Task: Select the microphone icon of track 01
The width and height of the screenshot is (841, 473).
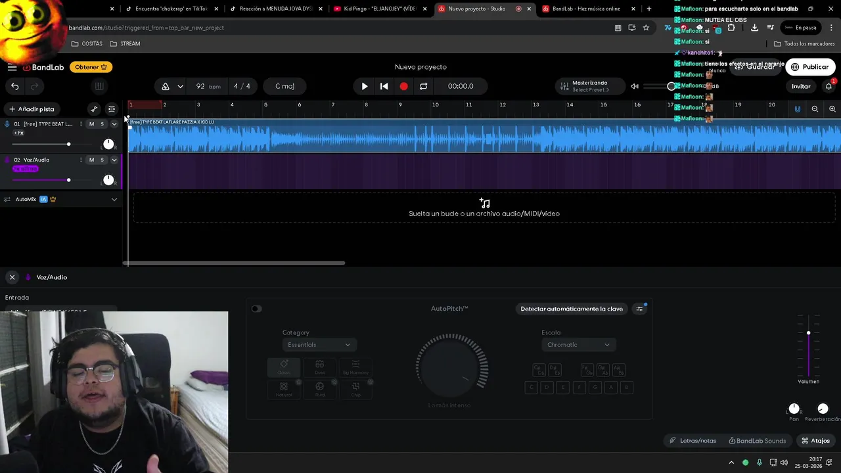Action: click(7, 124)
